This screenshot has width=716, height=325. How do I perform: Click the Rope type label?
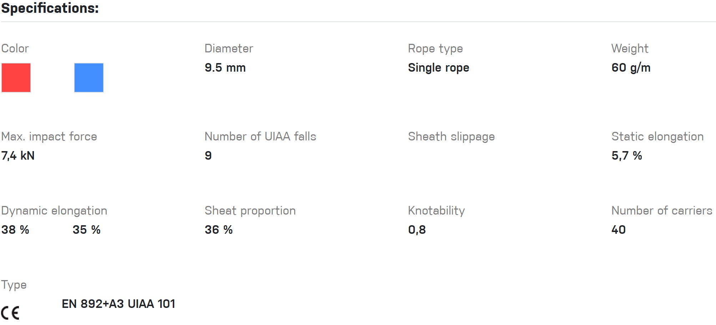pos(435,48)
